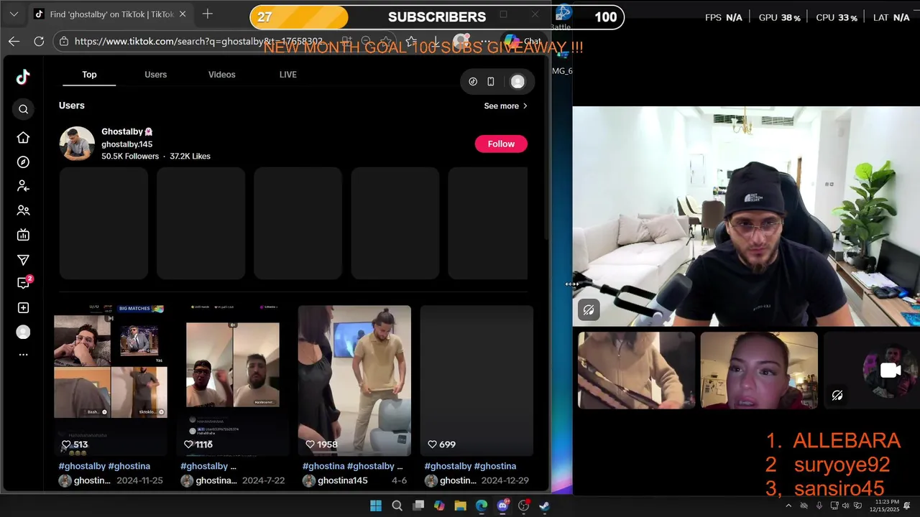This screenshot has width=920, height=517.
Task: Click the browser address bar URL
Action: [198, 42]
